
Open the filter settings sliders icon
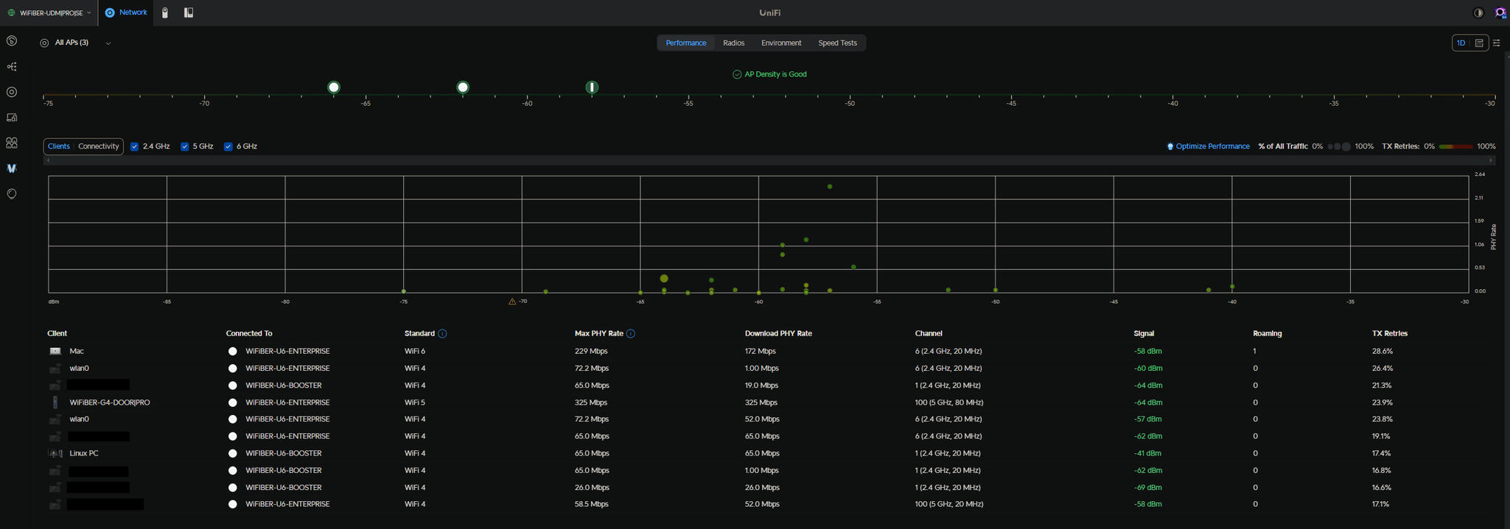pos(1496,43)
